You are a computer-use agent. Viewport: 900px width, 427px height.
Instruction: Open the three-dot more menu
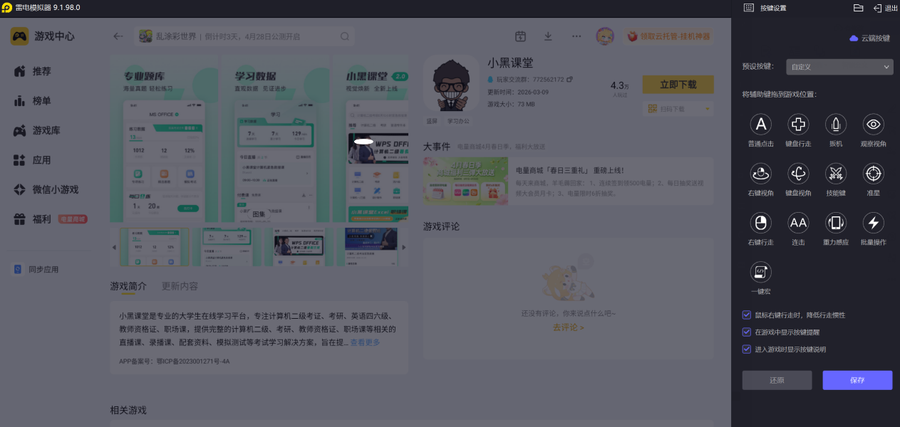pos(576,36)
